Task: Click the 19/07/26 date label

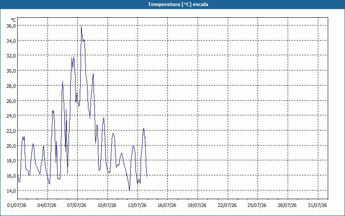Action: (x=197, y=206)
